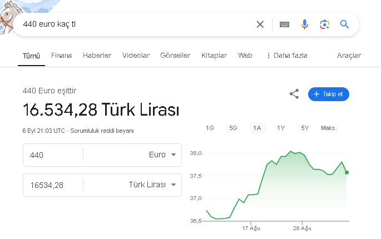Open the Daha fazla menu

[287, 56]
